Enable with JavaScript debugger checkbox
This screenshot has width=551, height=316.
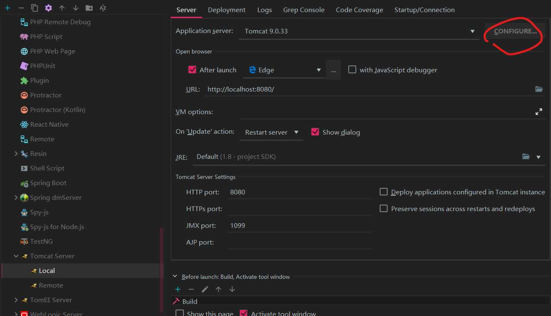pyautogui.click(x=352, y=70)
